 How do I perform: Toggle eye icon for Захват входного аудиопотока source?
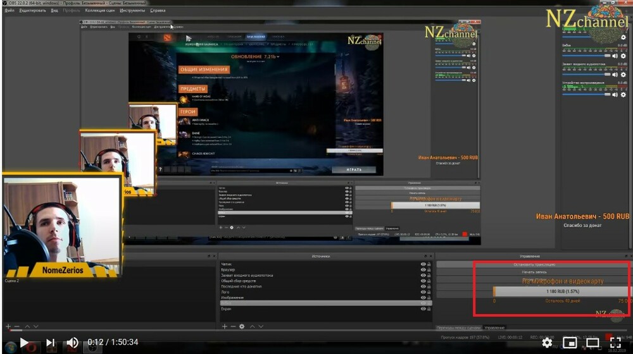click(423, 276)
